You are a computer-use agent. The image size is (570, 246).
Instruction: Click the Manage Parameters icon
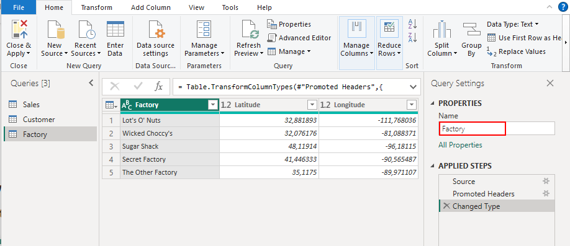coord(204,30)
